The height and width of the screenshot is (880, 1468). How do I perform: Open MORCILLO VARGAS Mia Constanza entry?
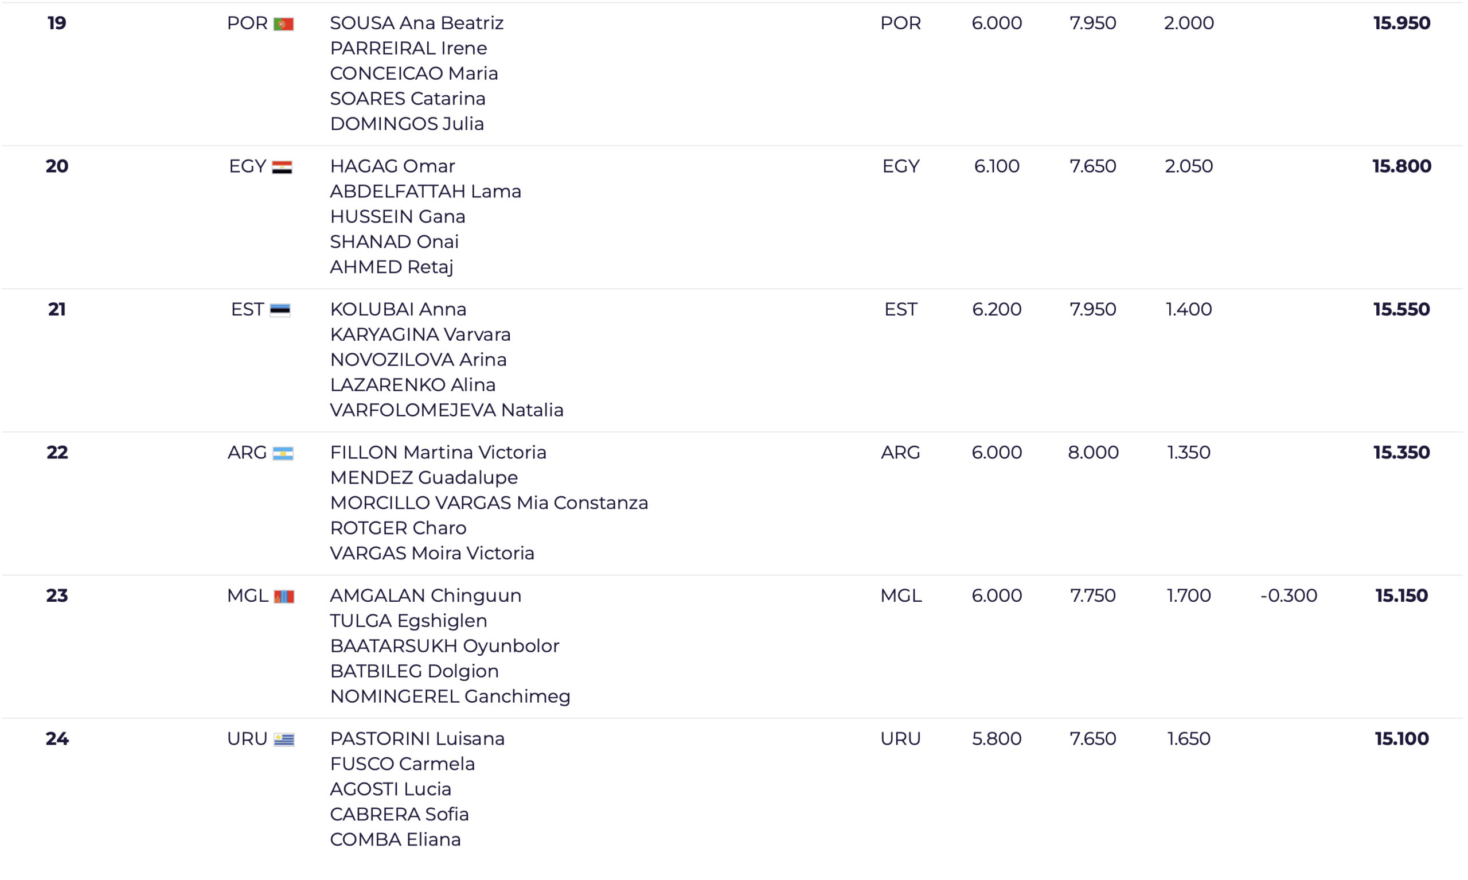tap(489, 503)
